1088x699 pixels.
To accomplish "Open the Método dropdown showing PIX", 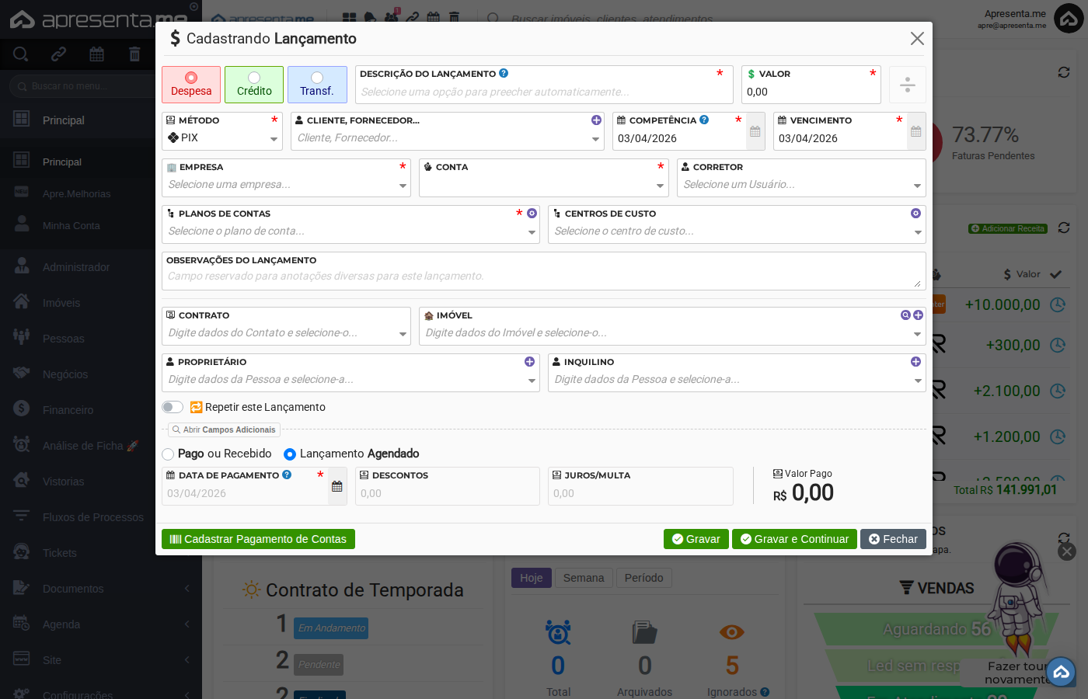I will tap(221, 139).
